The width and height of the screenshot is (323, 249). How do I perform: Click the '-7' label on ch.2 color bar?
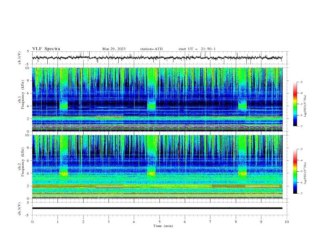[301, 193]
